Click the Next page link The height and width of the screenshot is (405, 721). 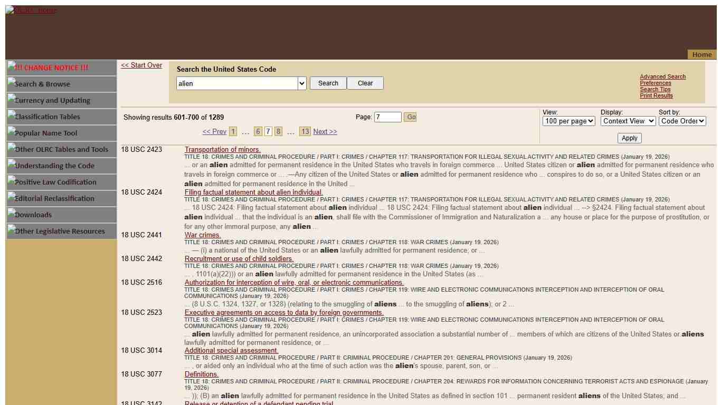tap(325, 131)
